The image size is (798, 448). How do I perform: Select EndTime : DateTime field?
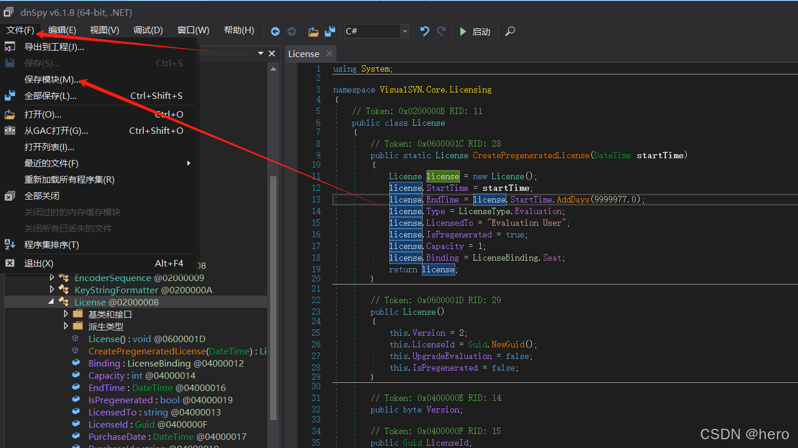click(157, 388)
